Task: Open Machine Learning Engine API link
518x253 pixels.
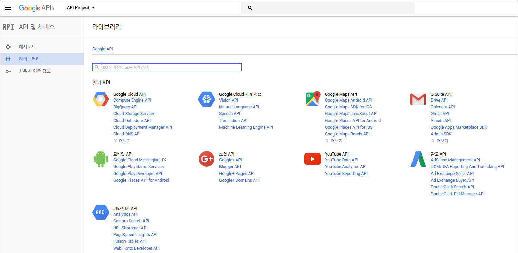Action: coord(246,127)
